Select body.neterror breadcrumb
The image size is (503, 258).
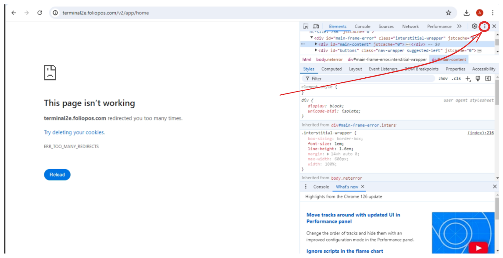click(x=329, y=59)
